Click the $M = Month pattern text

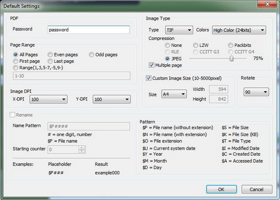[x=154, y=161]
